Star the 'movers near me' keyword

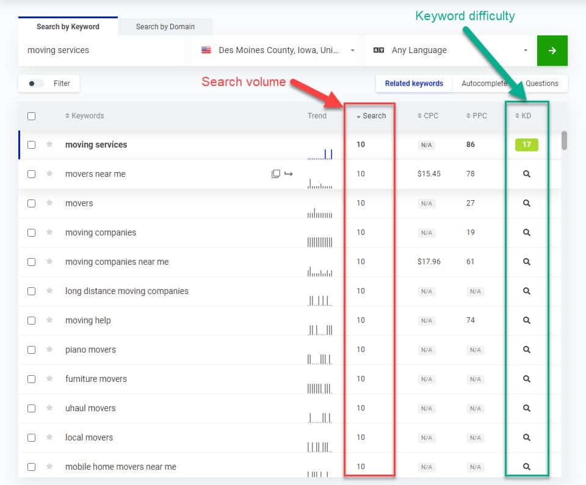pos(49,174)
